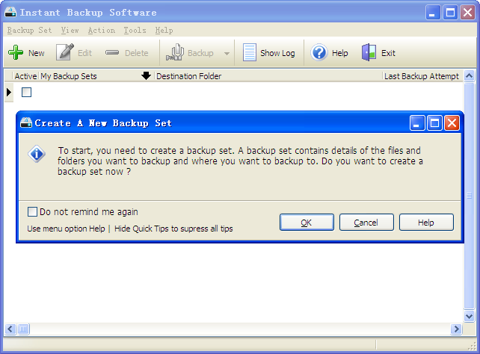The width and height of the screenshot is (480, 354).
Task: Open the Tools menu
Action: 135,31
